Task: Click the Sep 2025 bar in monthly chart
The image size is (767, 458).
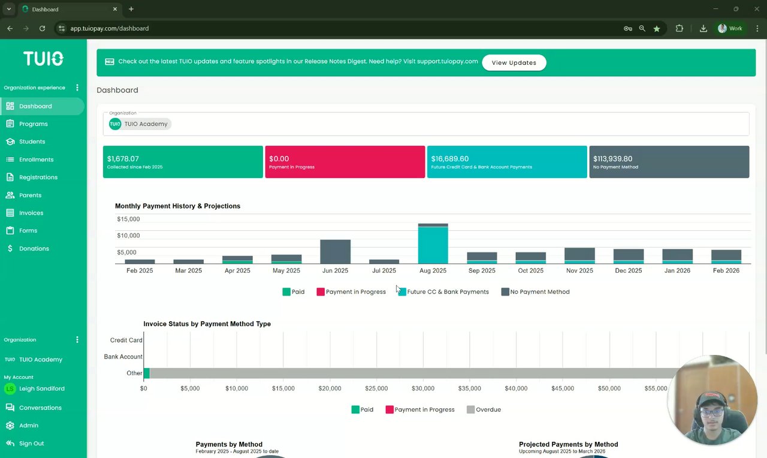Action: click(482, 258)
